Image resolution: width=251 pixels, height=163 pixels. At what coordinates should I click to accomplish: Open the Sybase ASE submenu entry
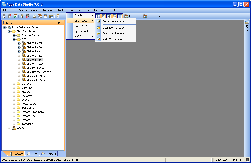(81, 31)
